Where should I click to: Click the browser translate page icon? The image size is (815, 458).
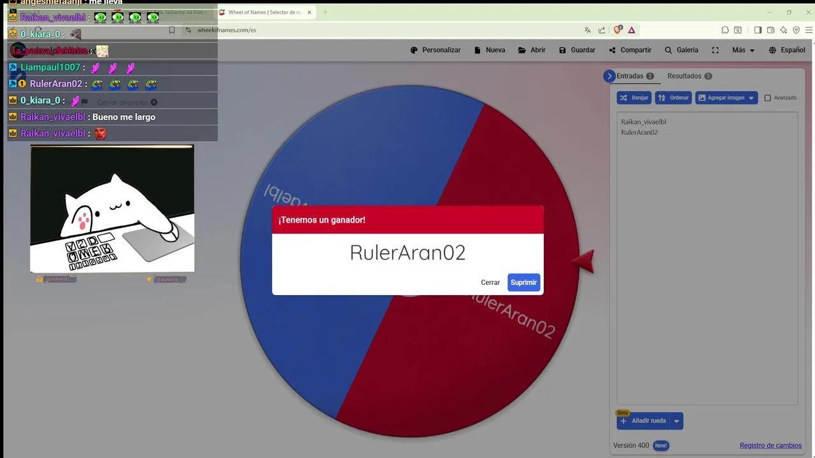click(587, 30)
